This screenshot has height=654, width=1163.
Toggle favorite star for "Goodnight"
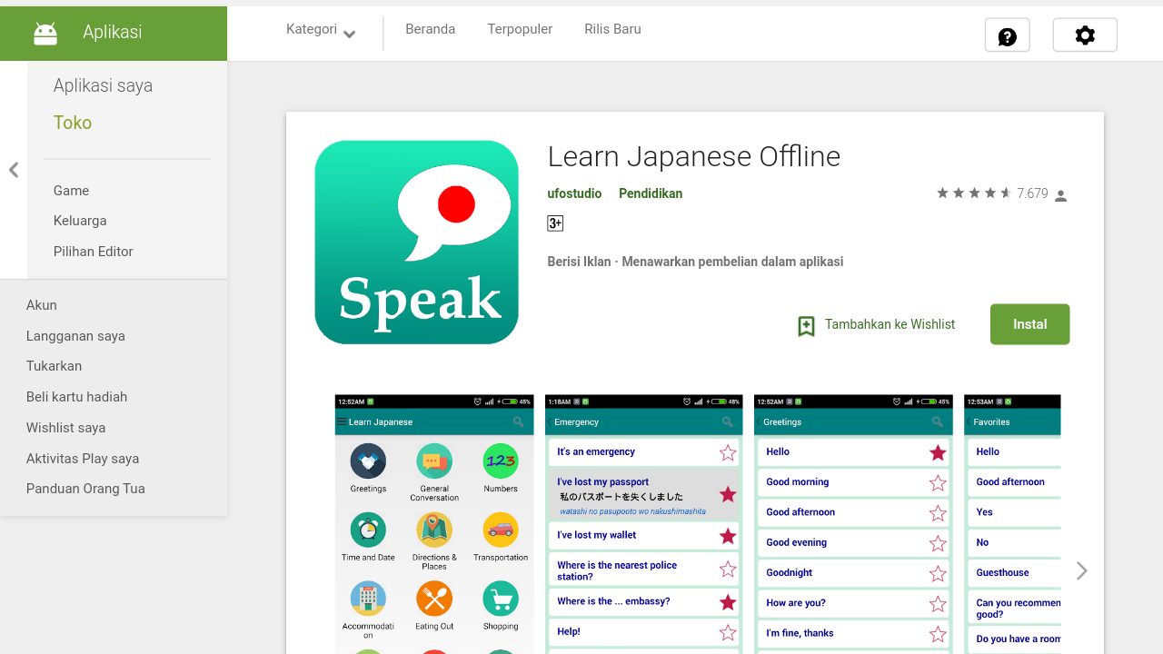(938, 574)
